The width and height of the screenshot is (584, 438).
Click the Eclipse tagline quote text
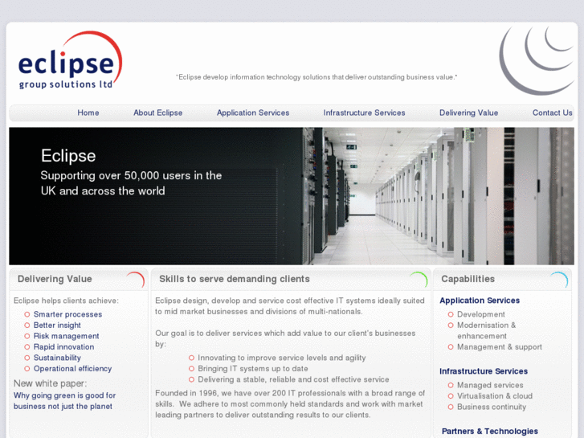click(x=317, y=77)
